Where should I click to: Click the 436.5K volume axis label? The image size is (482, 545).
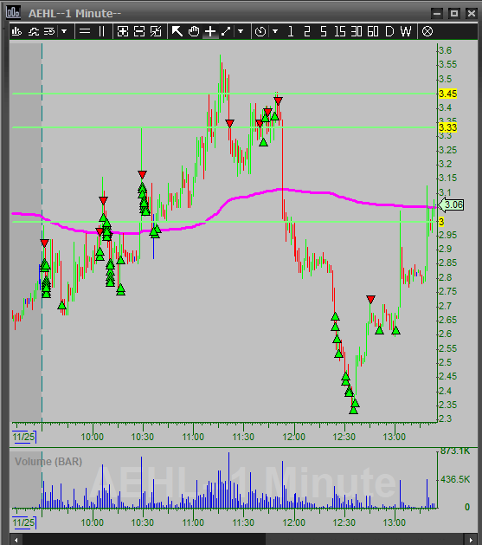tap(455, 480)
